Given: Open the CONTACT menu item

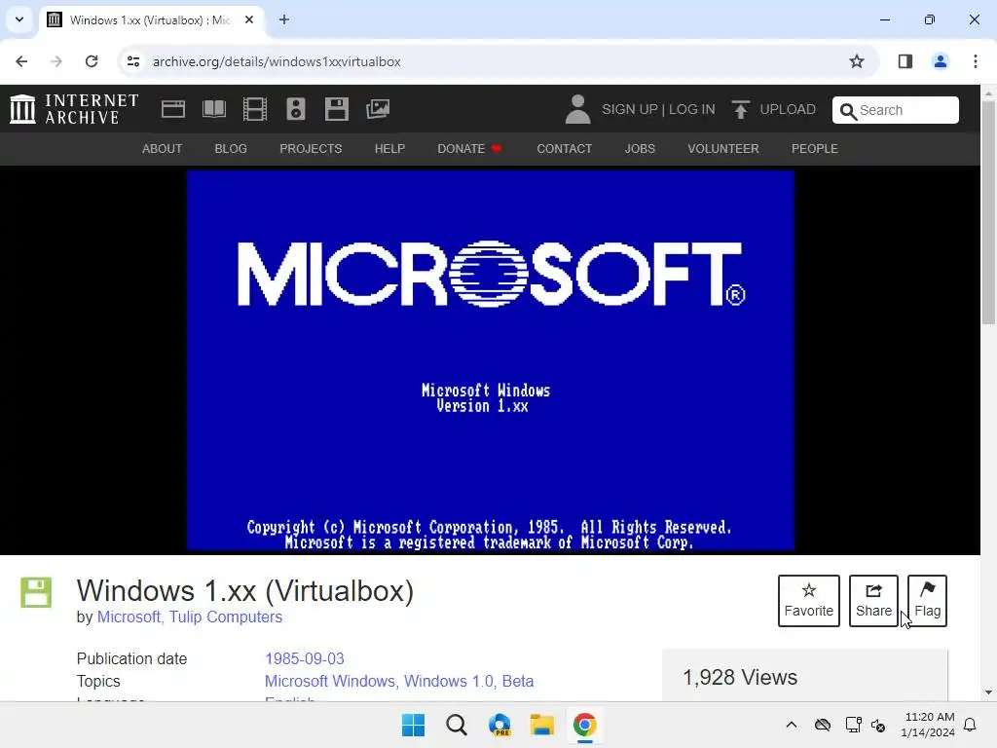Looking at the screenshot, I should [565, 149].
